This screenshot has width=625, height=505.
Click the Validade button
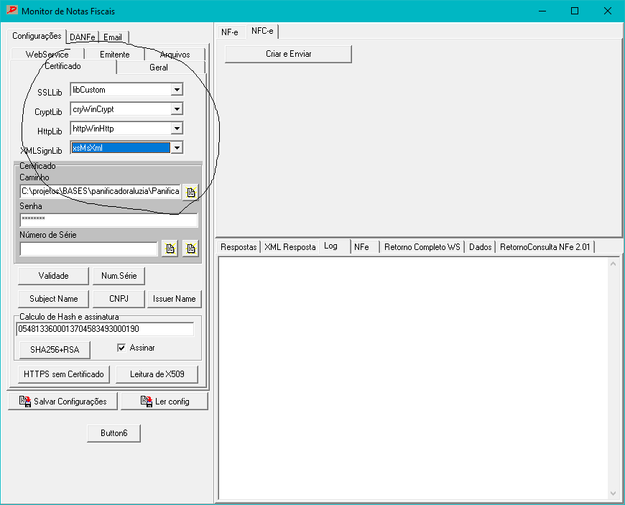pos(53,276)
